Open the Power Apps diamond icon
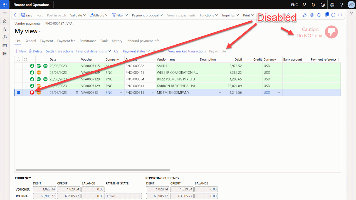Image resolution: width=356 pixels, height=200 pixels. pos(312,15)
